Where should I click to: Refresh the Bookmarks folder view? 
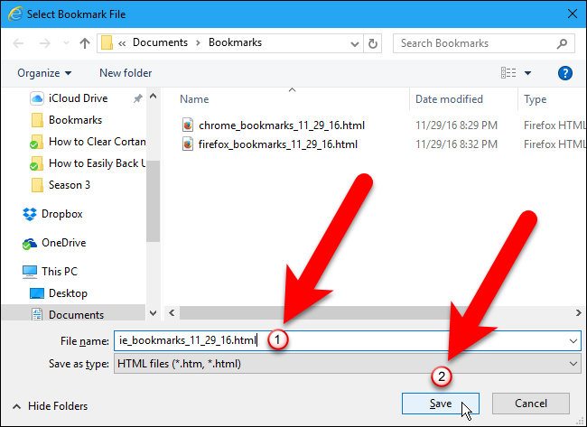pos(372,43)
